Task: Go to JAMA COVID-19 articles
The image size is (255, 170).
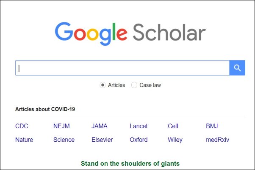Action: coord(100,126)
